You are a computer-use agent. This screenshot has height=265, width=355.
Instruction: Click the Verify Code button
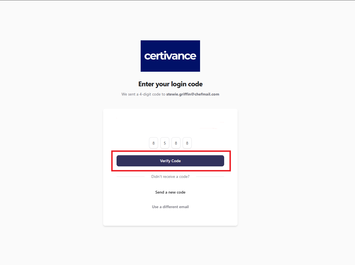click(x=170, y=161)
